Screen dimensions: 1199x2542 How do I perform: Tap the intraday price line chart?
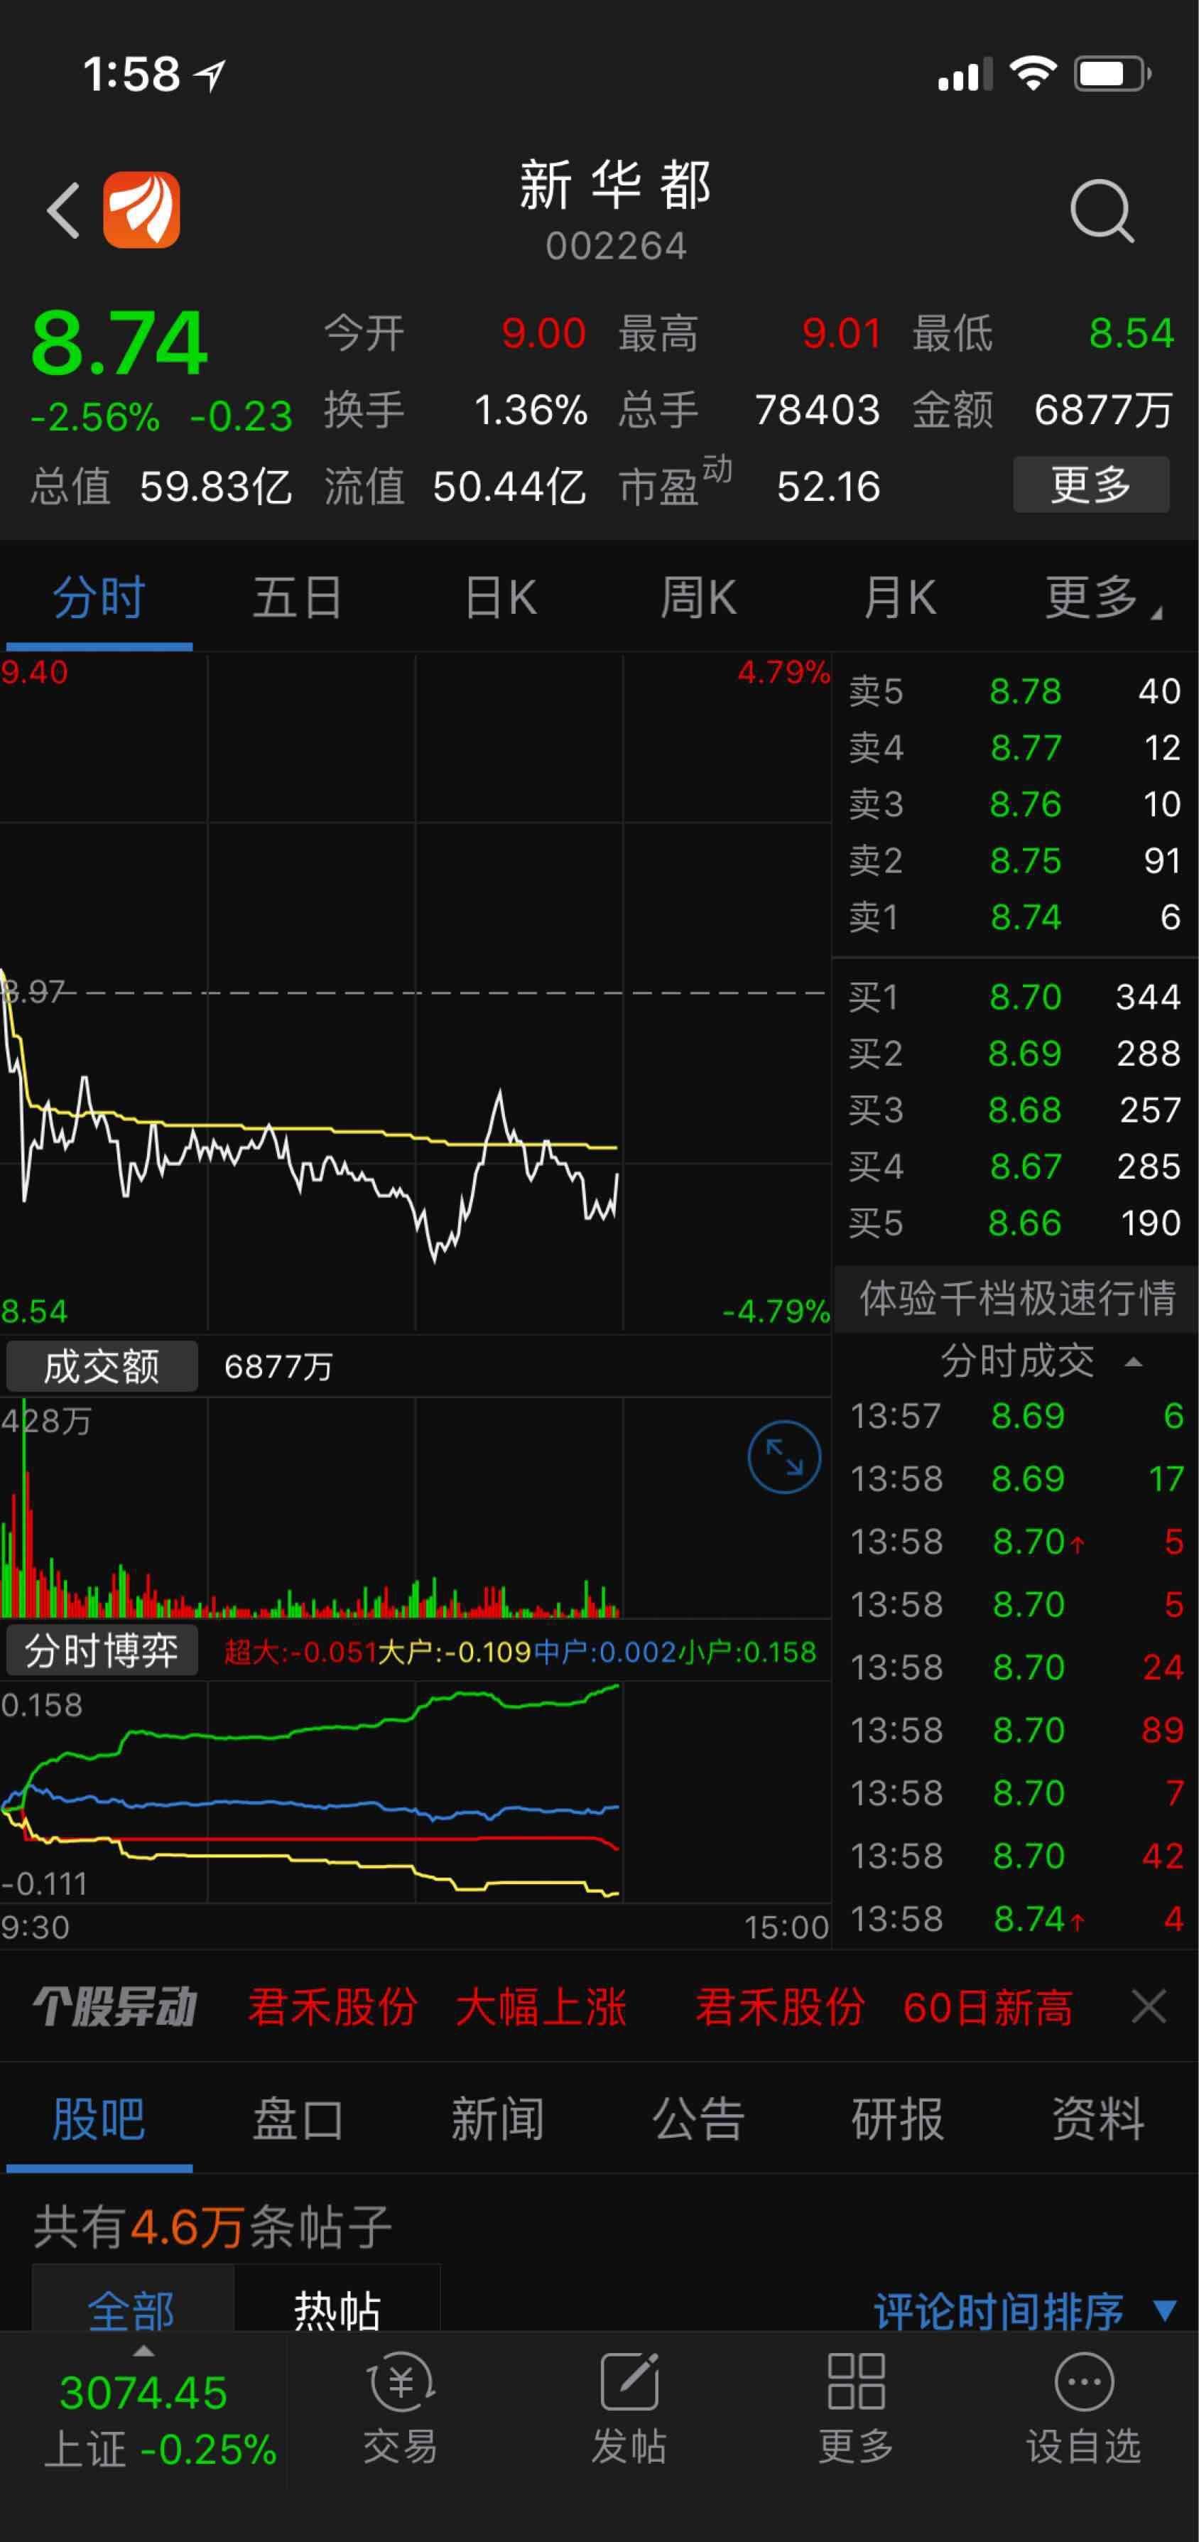coord(415,992)
